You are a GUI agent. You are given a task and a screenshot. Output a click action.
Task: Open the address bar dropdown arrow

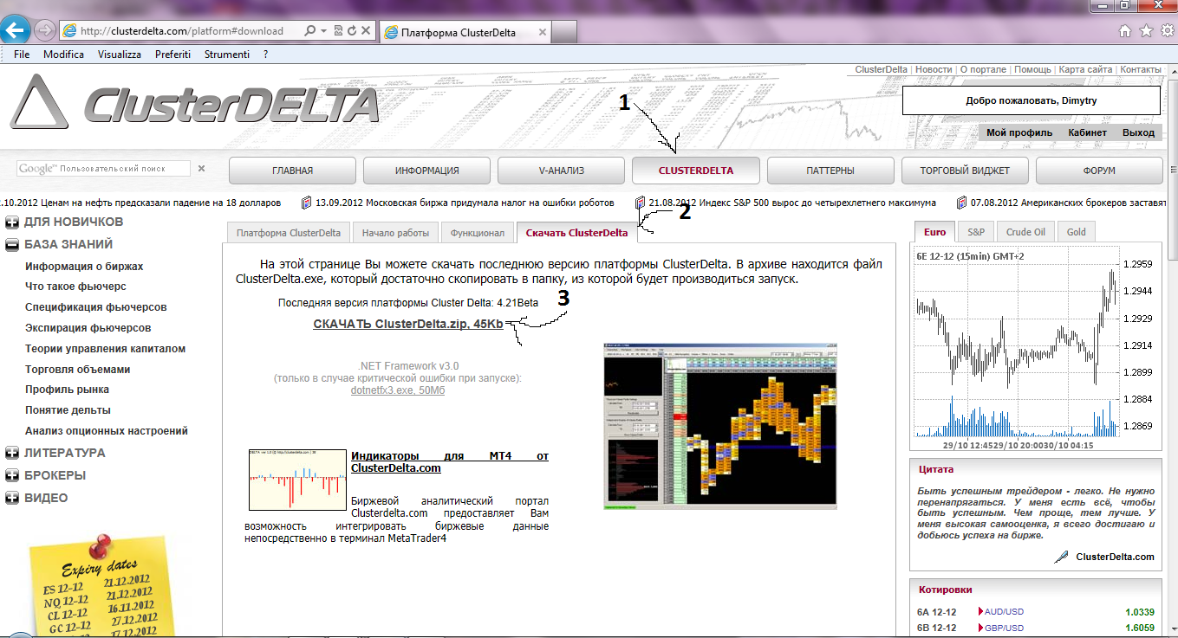(x=323, y=31)
